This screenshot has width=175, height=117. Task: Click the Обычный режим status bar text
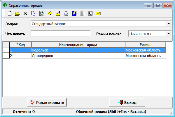coord(111,111)
